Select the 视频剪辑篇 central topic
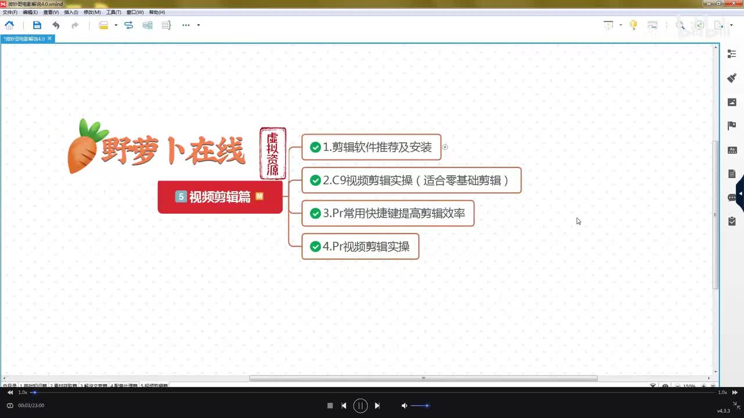 [x=220, y=197]
